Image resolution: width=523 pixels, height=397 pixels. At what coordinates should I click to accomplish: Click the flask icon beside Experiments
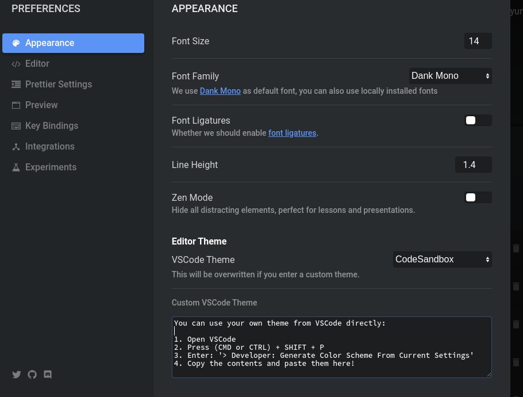[x=16, y=167]
